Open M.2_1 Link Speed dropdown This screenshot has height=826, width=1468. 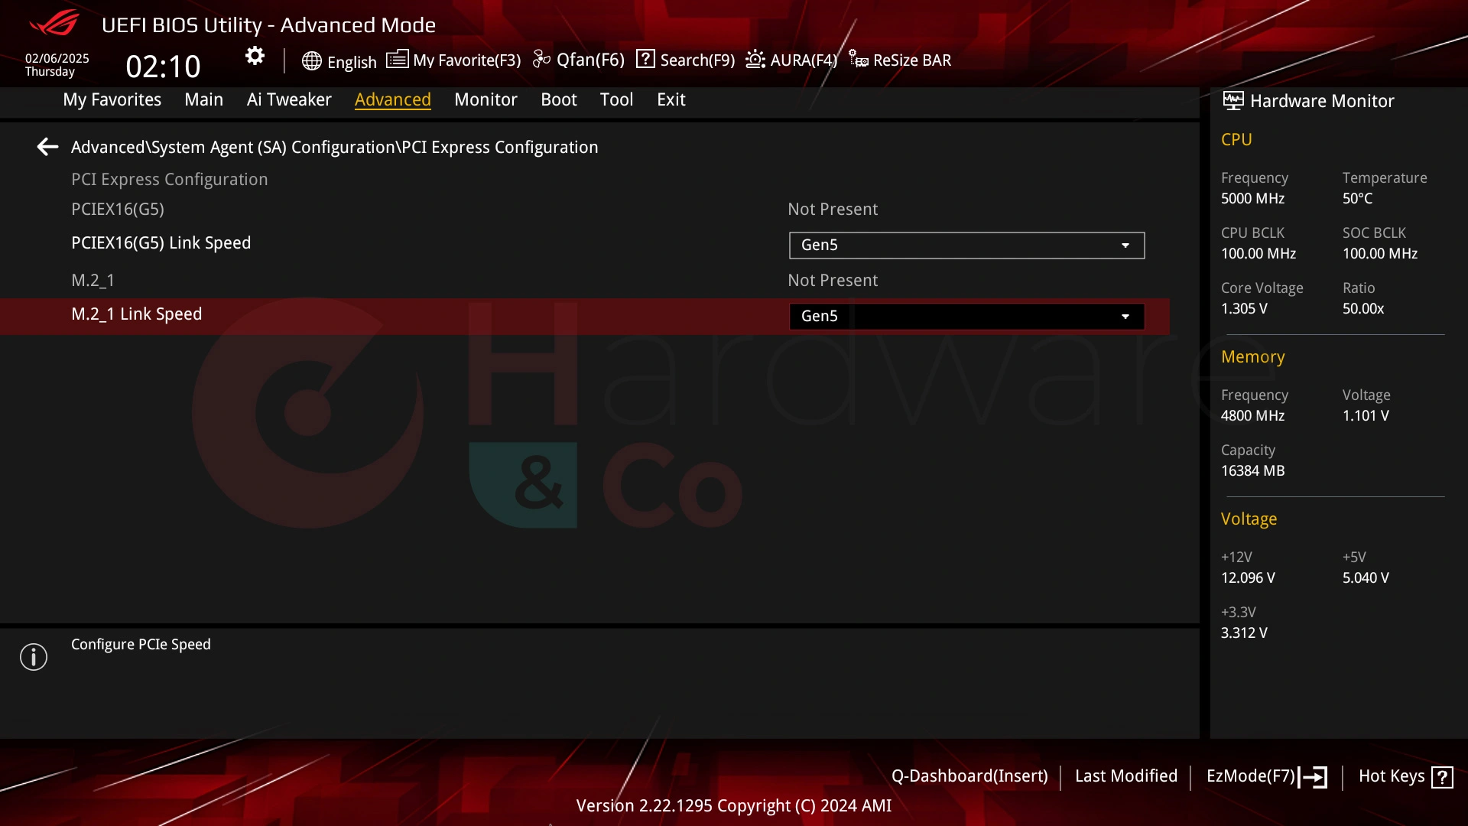[x=966, y=317]
